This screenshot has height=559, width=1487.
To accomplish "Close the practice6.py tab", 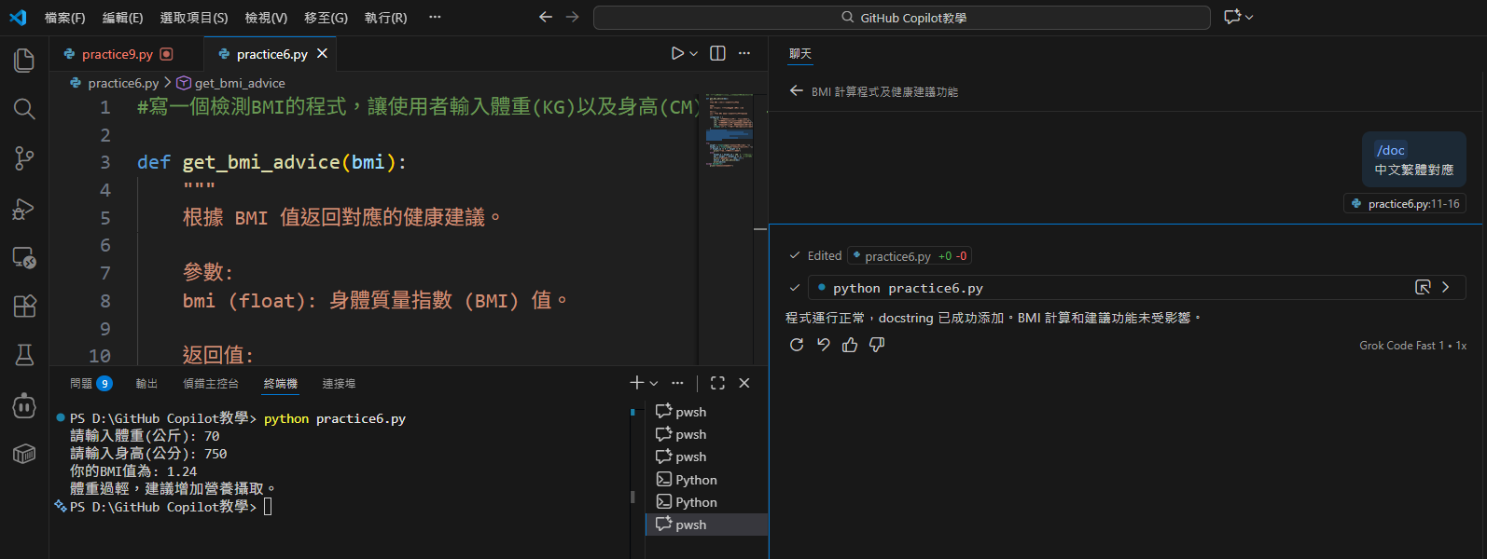I will (x=322, y=54).
